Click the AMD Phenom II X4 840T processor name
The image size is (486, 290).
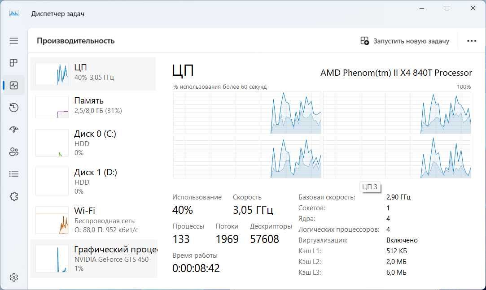396,73
